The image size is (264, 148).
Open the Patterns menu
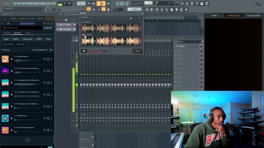[x=29, y=4]
